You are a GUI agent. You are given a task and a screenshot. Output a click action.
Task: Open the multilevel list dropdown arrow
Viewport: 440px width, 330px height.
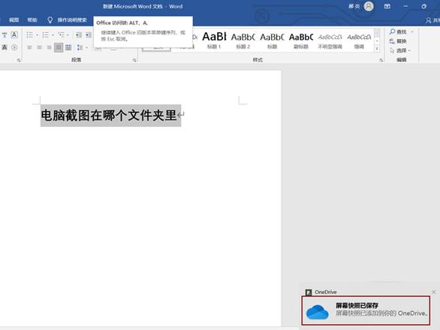click(x=68, y=35)
